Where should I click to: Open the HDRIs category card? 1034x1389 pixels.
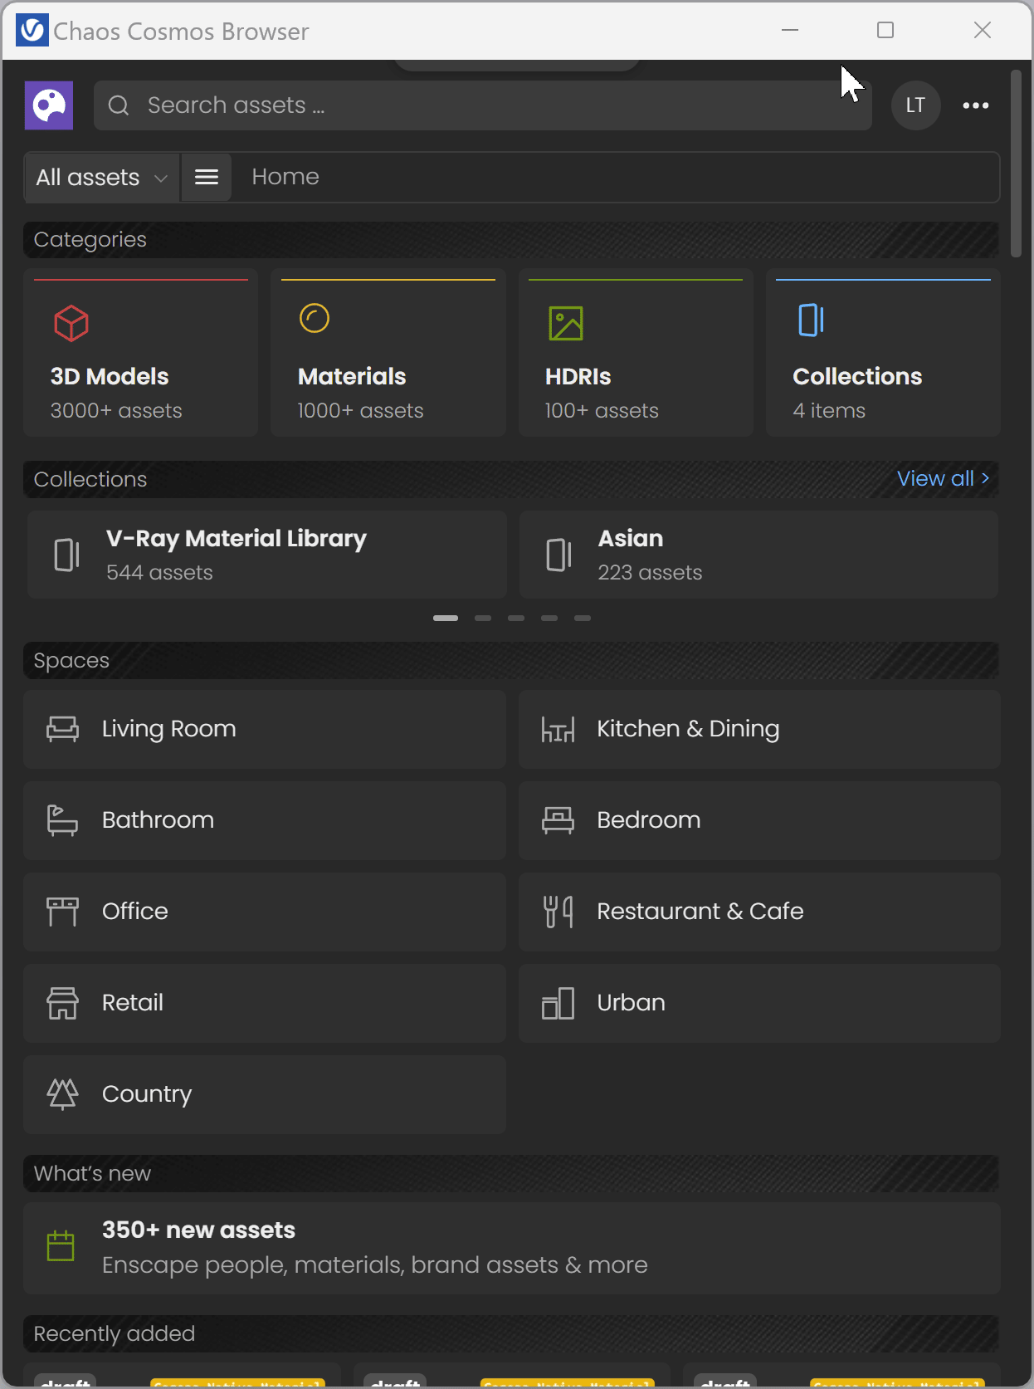pos(636,353)
